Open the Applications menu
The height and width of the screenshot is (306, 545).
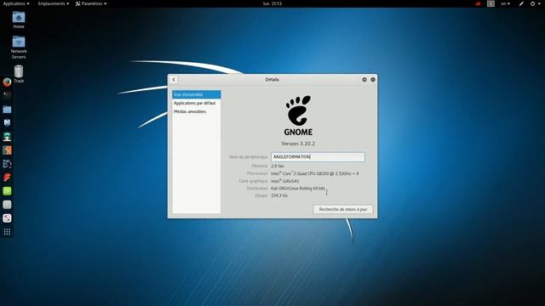[x=16, y=3]
